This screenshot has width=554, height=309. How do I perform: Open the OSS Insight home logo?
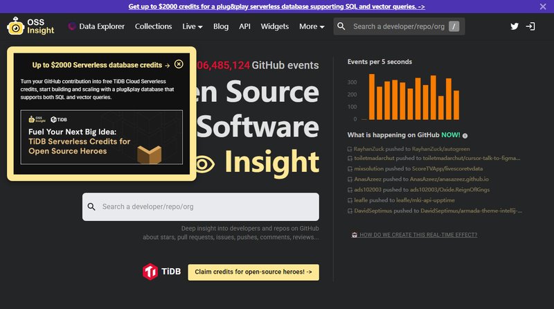click(x=30, y=26)
